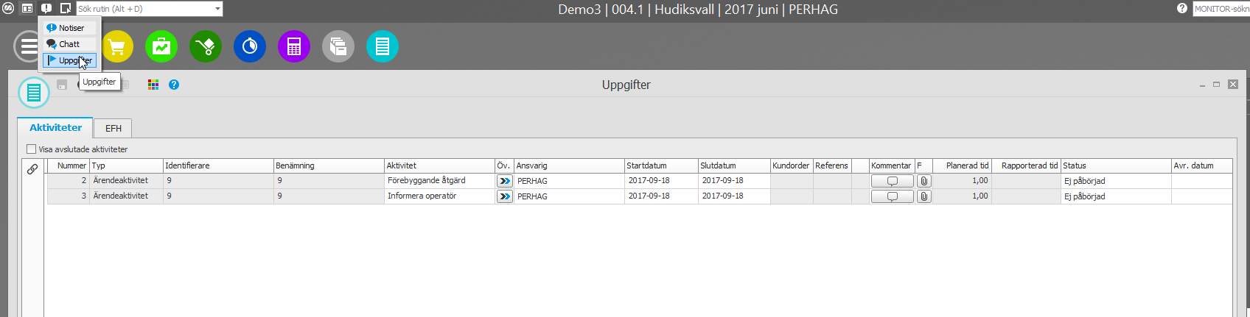Open the yellow shopping cart module
Image resolution: width=1250 pixels, height=317 pixels.
(x=118, y=47)
